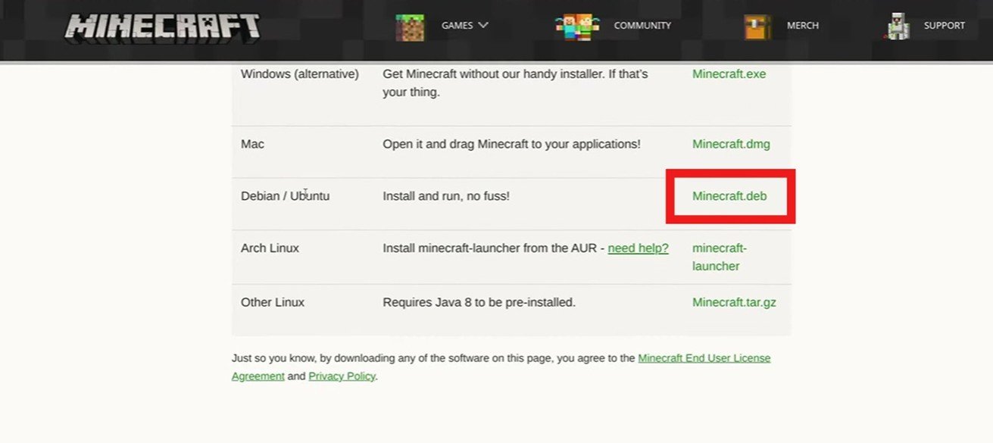Click 'Install minecraft-launcher from the AUR' text
This screenshot has width=993, height=443.
(491, 248)
